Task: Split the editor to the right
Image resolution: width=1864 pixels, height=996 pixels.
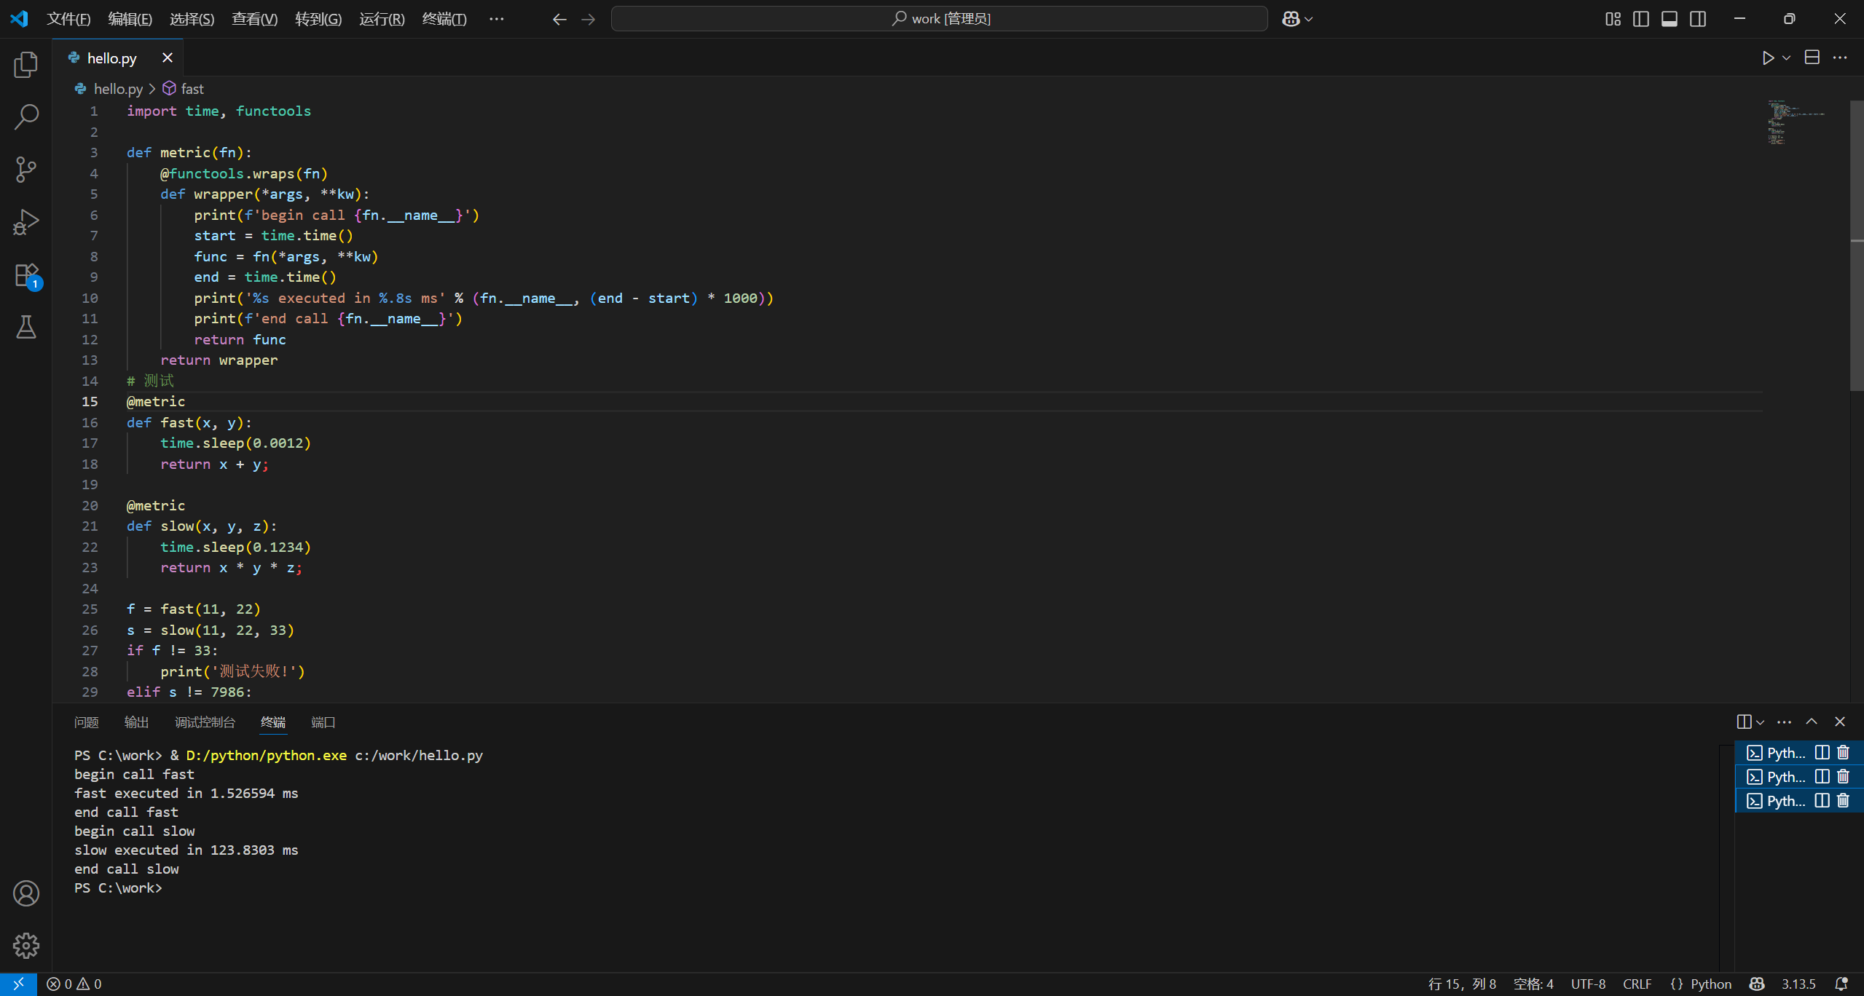Action: (1812, 58)
